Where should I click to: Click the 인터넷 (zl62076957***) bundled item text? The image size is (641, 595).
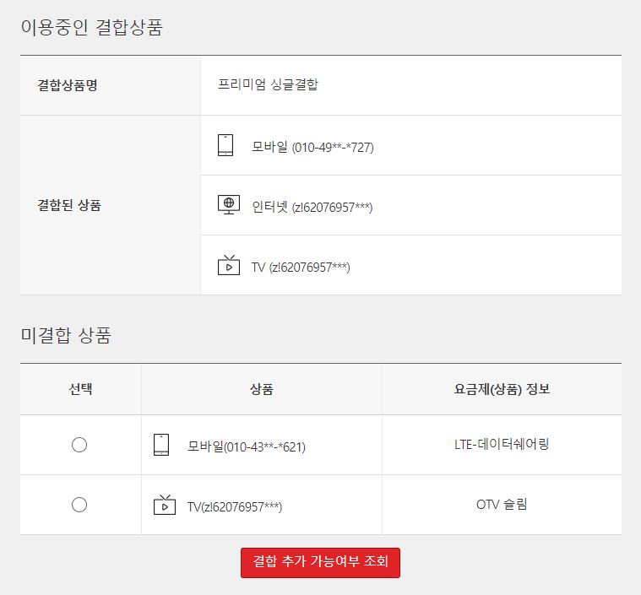tap(312, 207)
